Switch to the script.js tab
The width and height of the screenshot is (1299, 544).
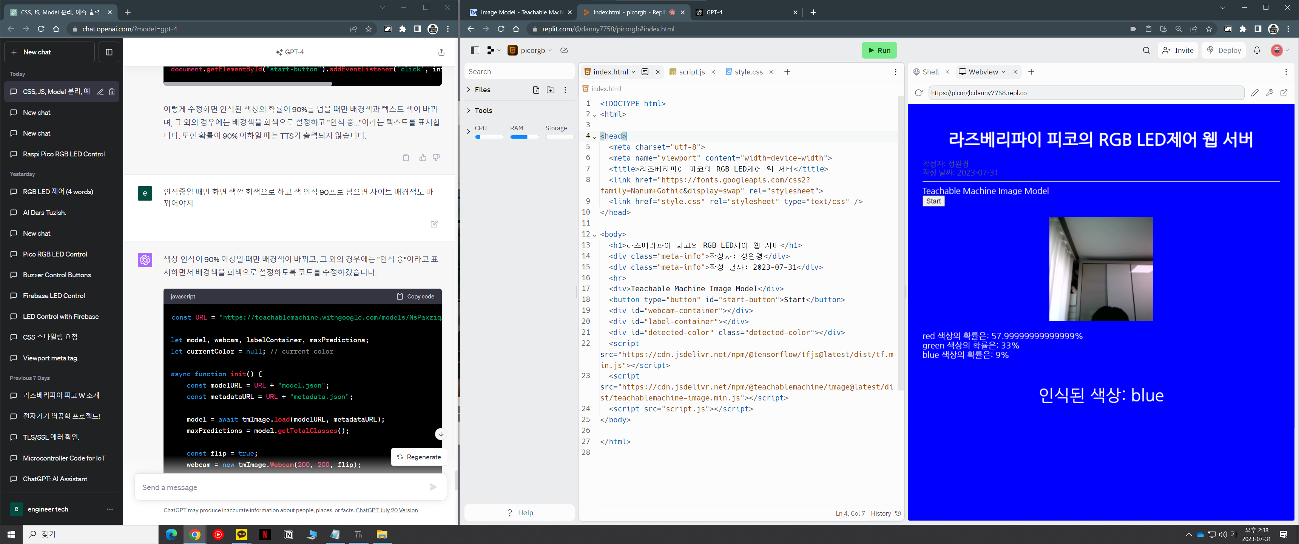(x=691, y=72)
